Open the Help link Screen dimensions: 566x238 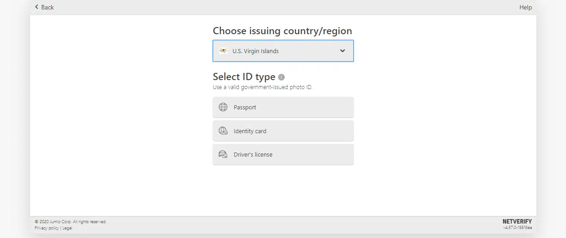coord(526,7)
